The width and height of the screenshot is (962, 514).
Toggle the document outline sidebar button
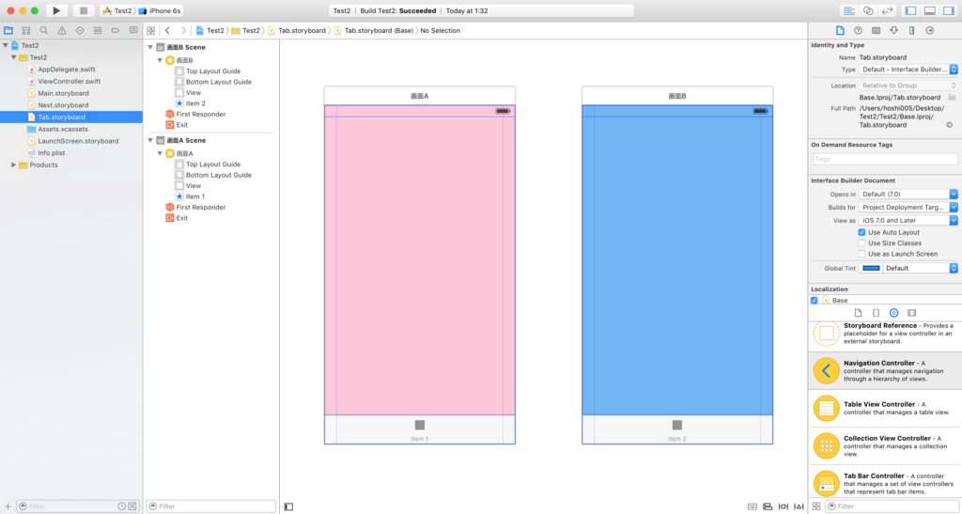288,506
